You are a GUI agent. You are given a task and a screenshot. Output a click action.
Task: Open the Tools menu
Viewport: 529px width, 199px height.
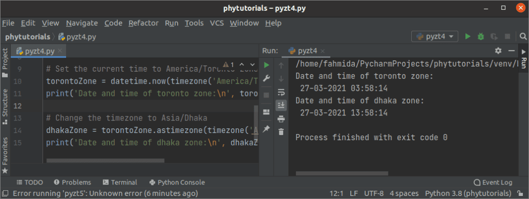click(x=194, y=23)
